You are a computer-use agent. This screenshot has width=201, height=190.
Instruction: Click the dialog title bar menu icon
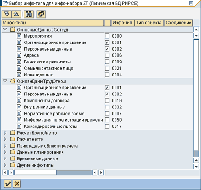click(x=5, y=3)
